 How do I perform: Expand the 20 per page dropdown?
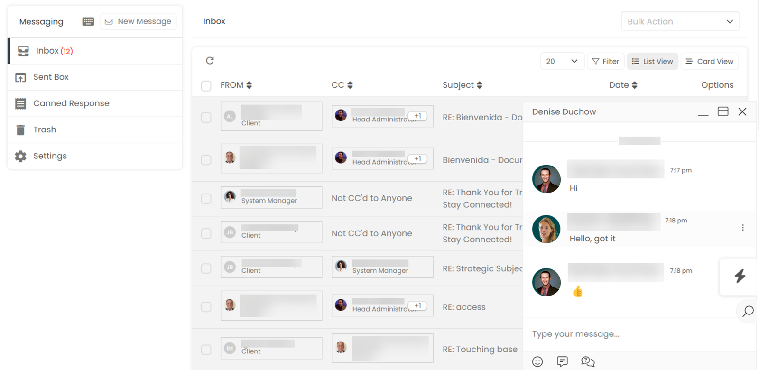click(562, 61)
